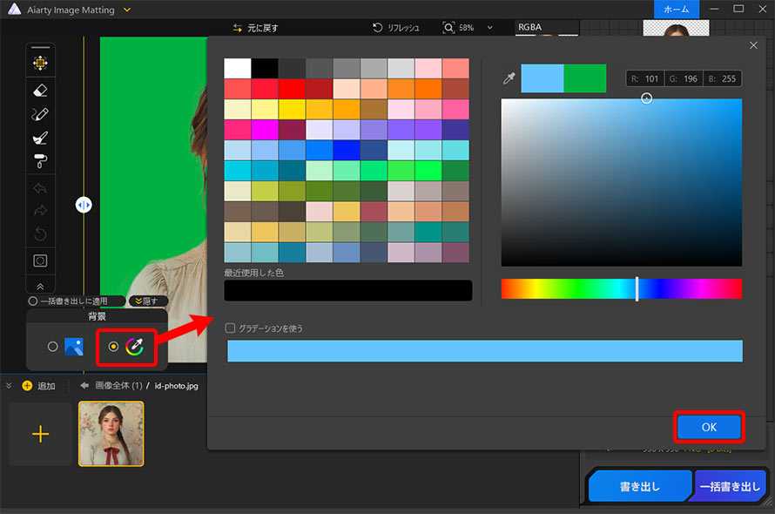Select the Eraser tool
This screenshot has height=514, width=775.
[40, 90]
